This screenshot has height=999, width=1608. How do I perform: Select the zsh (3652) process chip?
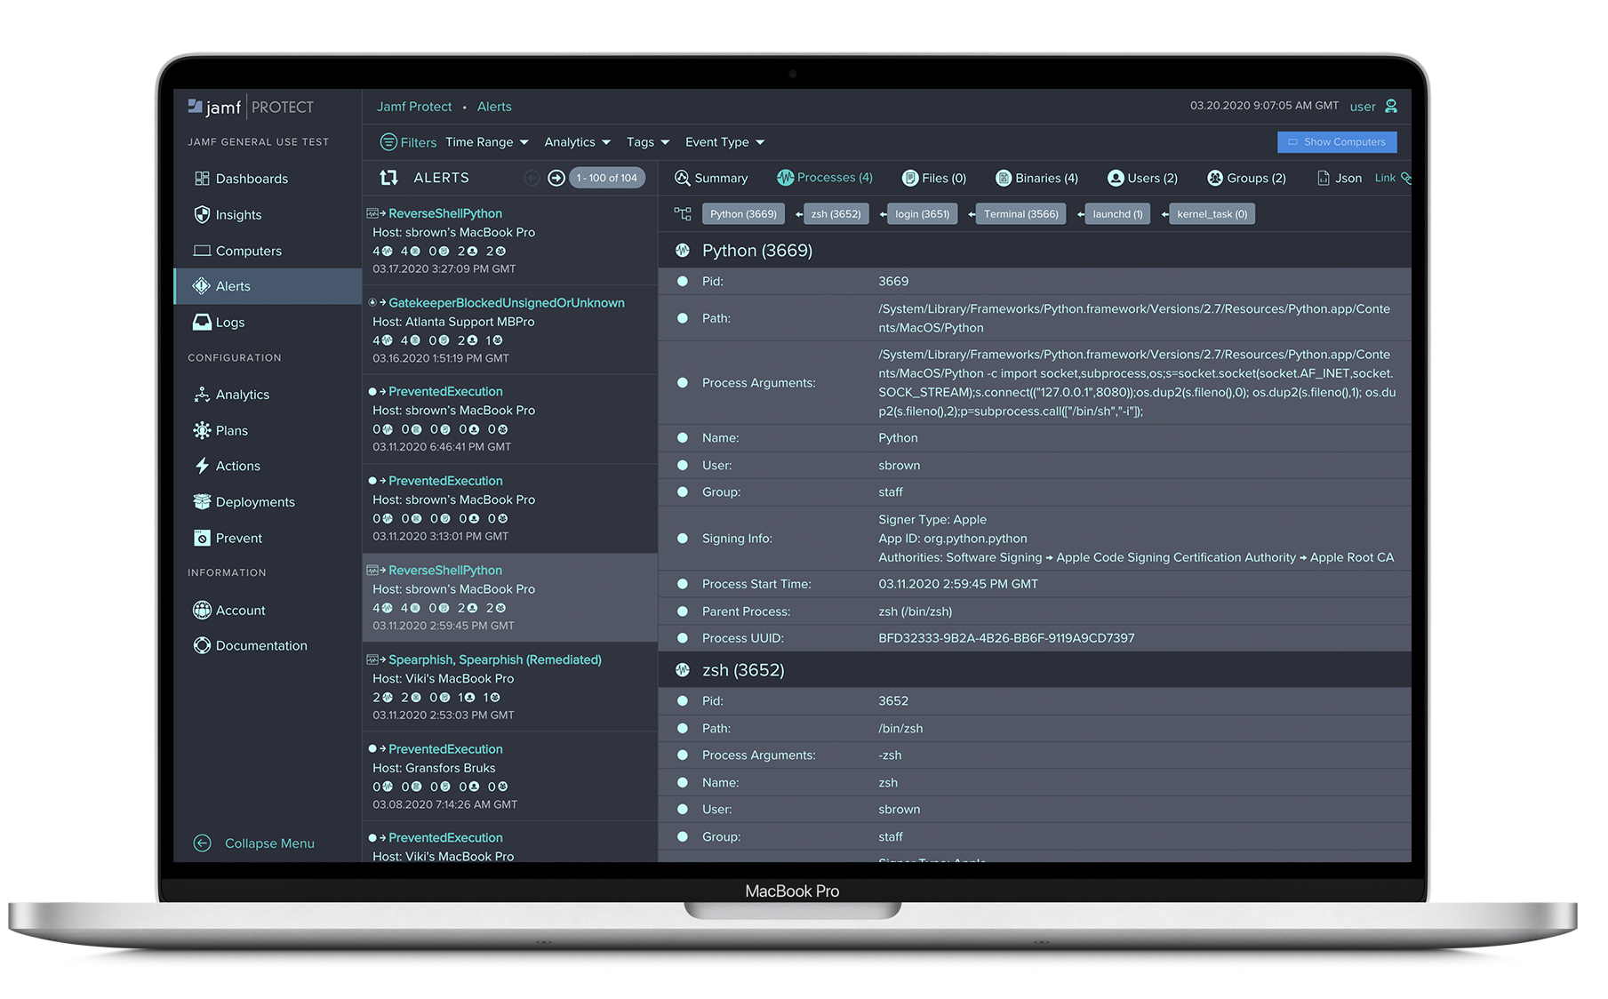836,214
